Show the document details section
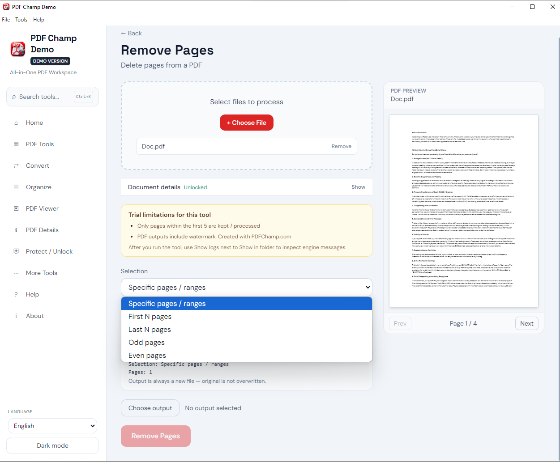 (x=358, y=187)
